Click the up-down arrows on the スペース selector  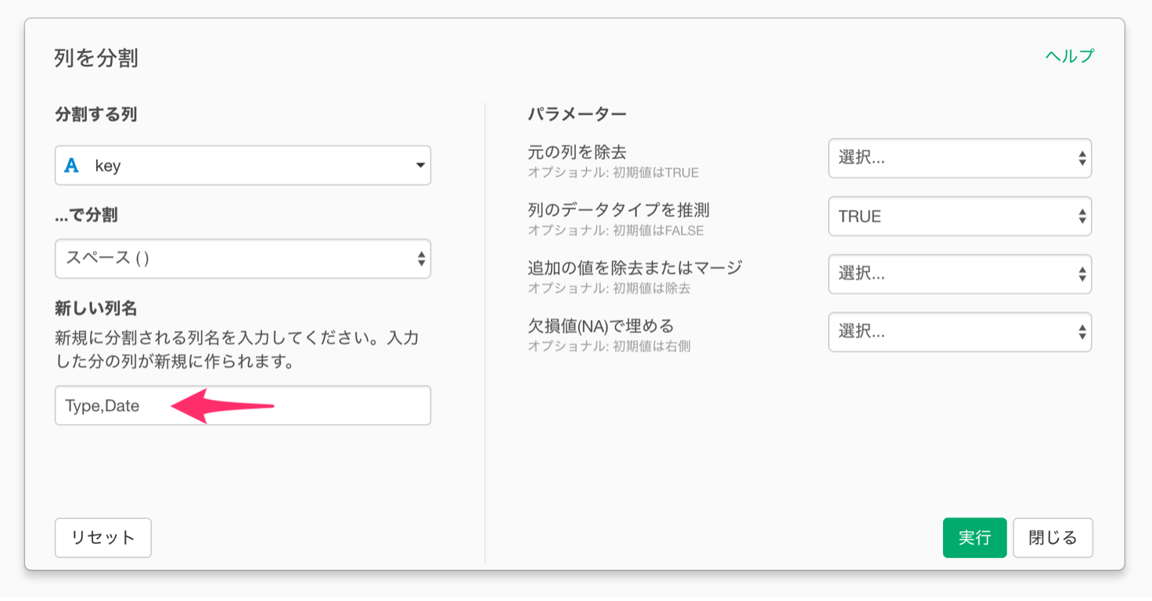(421, 258)
